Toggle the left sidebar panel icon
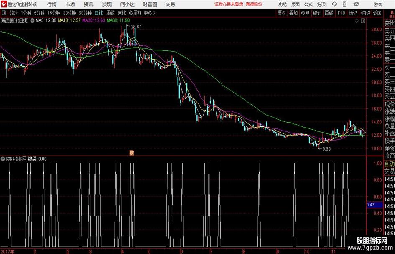 click(4, 13)
